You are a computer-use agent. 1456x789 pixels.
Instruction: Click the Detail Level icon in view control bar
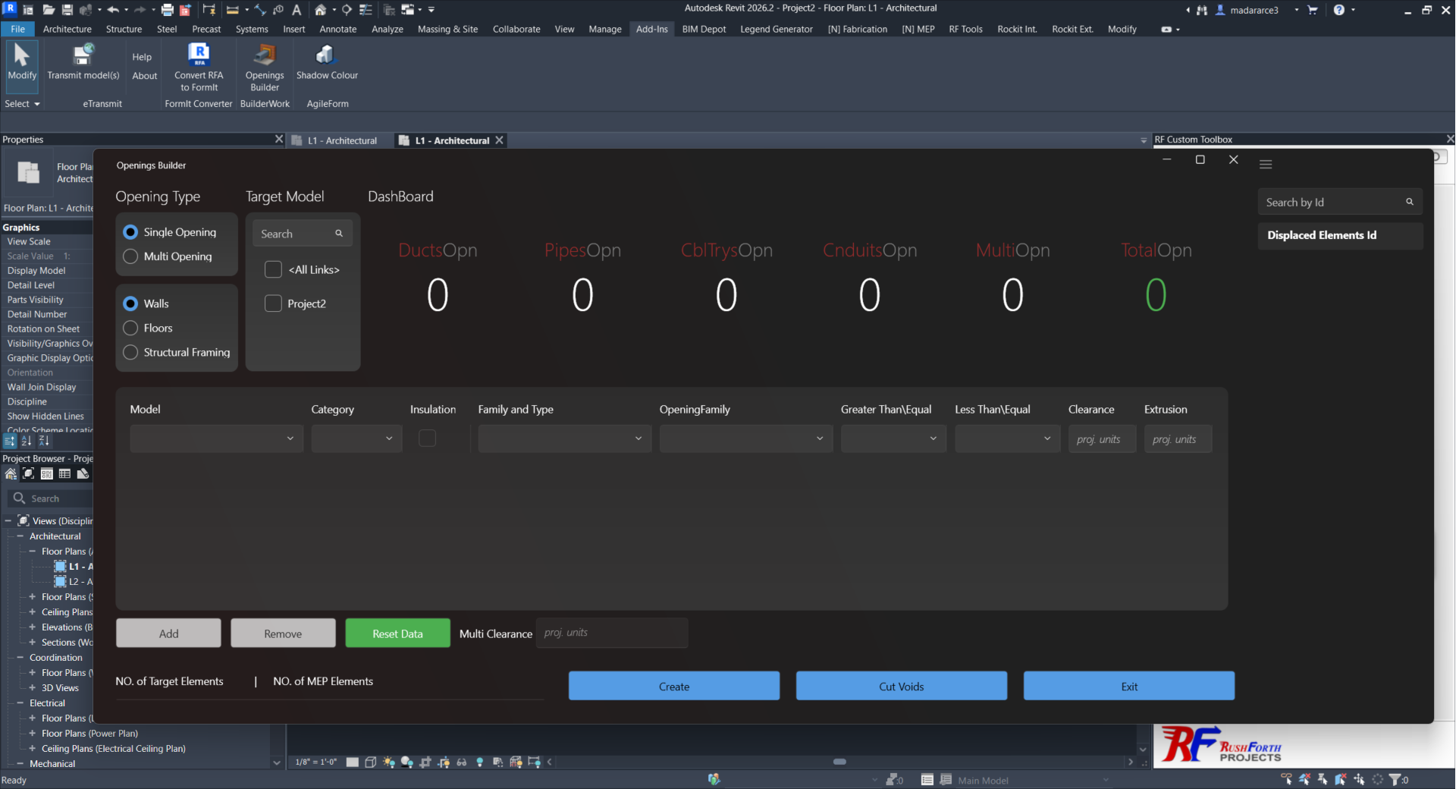click(x=352, y=762)
